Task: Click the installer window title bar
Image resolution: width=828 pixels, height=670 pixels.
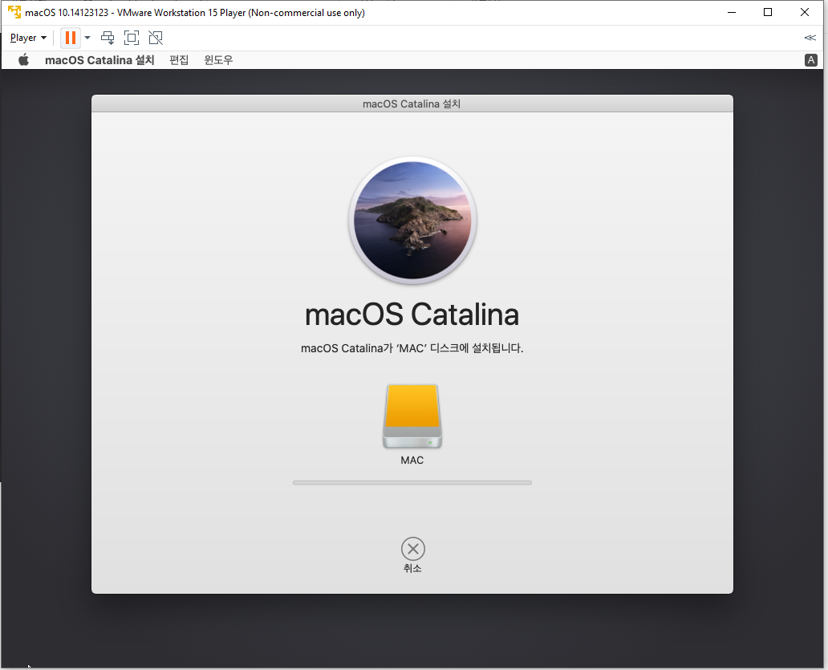Action: [x=412, y=104]
